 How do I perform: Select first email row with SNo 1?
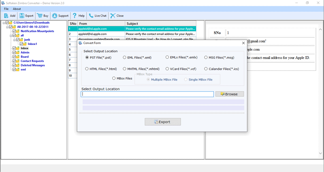132,29
